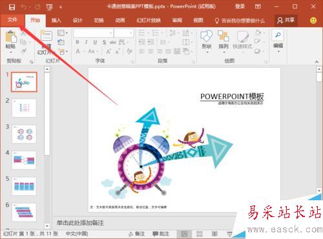
Task: Click the Save icon in quick access toolbar
Action: pos(12,7)
